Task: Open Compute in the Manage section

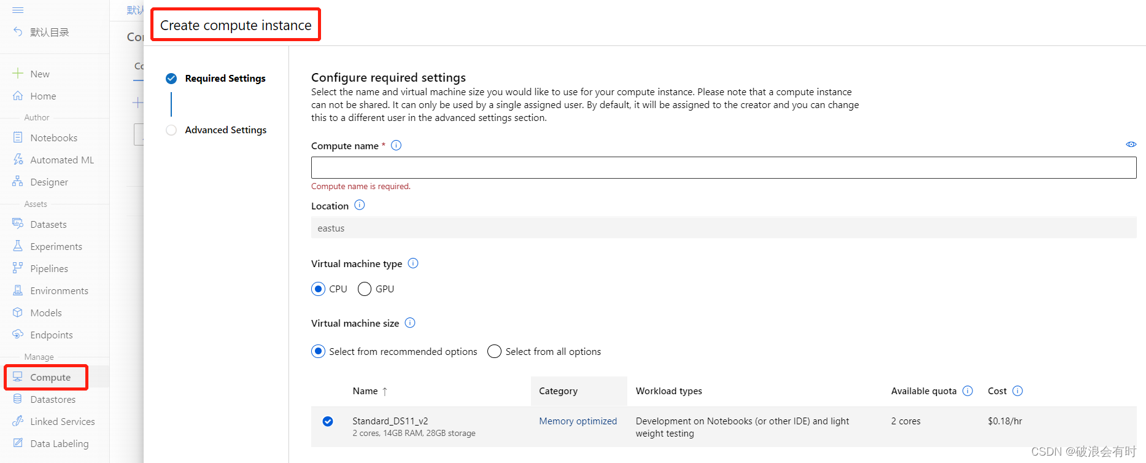Action: 50,377
